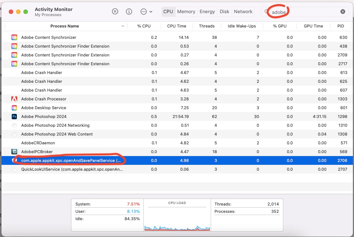Click Idle Wake-Ups value 30
This screenshot has height=237, width=354.
click(x=257, y=116)
